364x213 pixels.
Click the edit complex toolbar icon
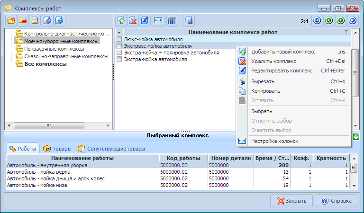tap(145, 20)
